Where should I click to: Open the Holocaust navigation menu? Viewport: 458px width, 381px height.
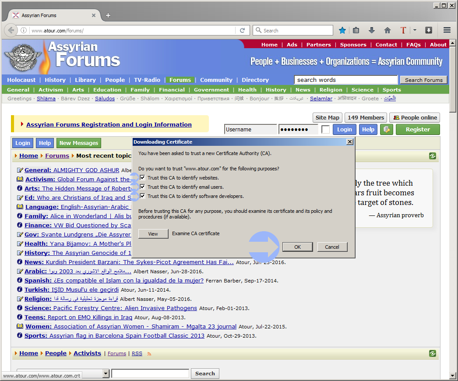[21, 80]
